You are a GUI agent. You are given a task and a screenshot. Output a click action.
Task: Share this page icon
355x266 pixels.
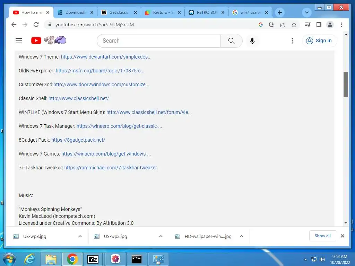coord(283,25)
